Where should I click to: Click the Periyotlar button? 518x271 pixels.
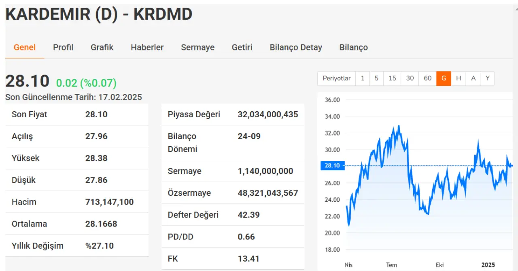pyautogui.click(x=336, y=78)
